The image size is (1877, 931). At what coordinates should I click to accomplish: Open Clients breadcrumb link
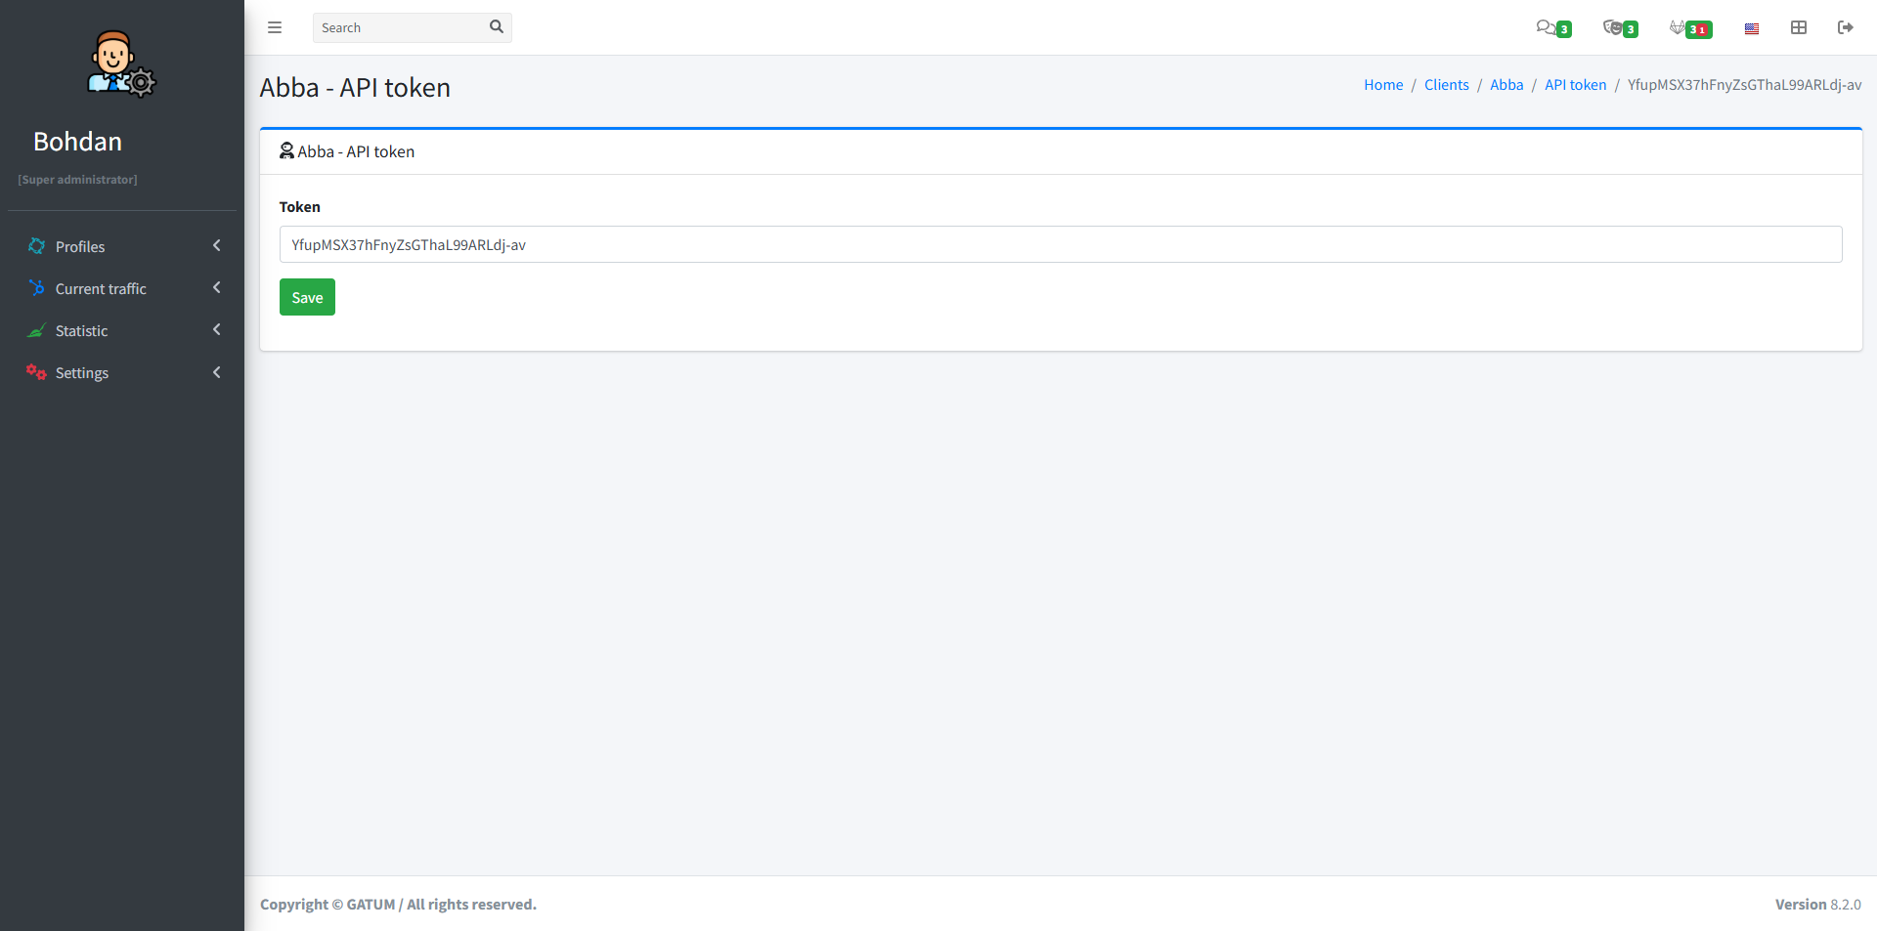1446,85
